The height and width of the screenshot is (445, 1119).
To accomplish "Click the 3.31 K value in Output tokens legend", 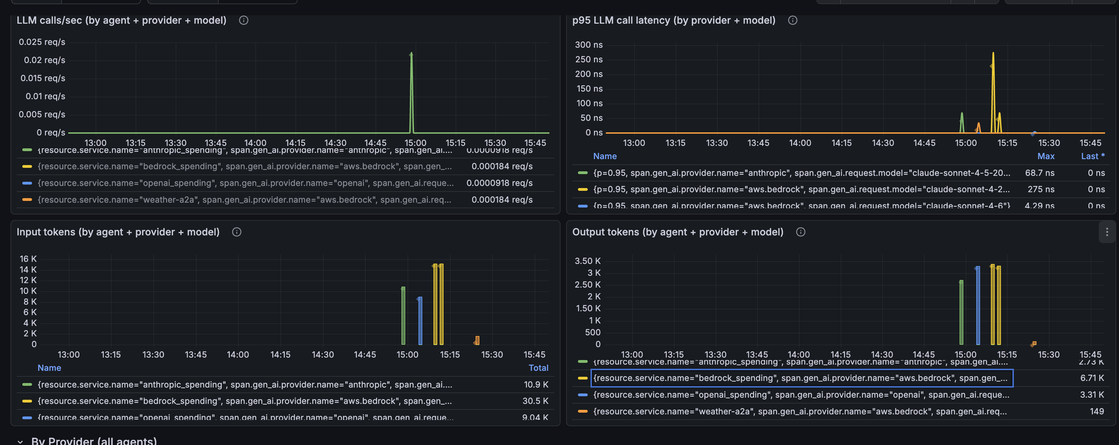I will 1092,395.
